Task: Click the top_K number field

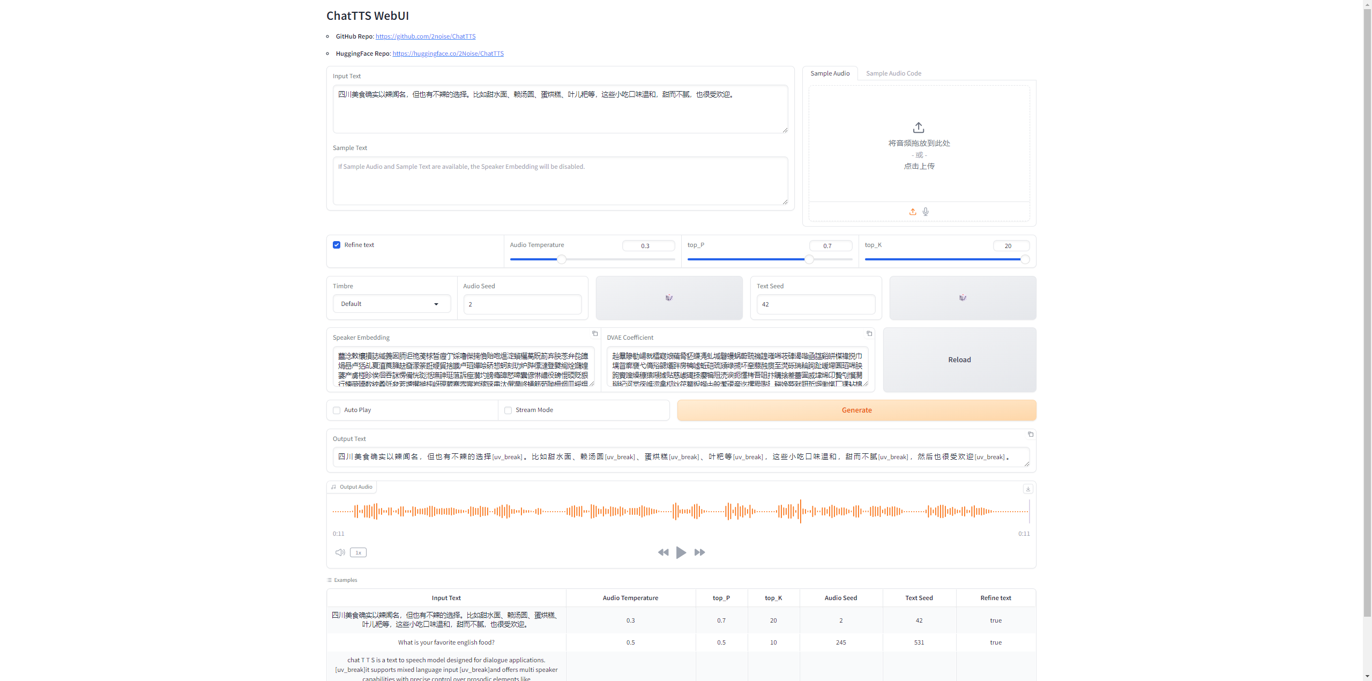Action: (1011, 246)
